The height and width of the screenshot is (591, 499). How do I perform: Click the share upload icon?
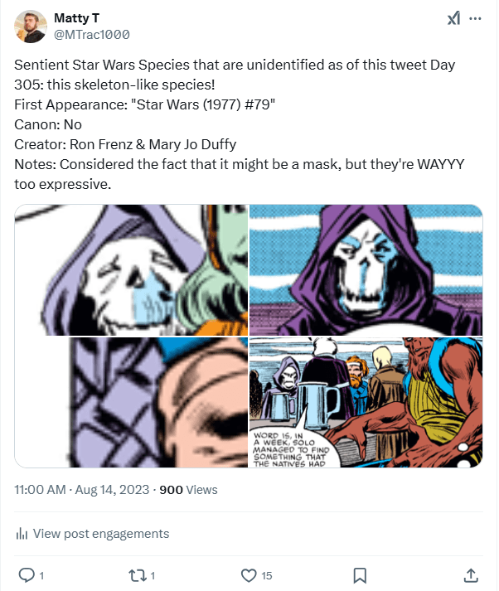470,574
